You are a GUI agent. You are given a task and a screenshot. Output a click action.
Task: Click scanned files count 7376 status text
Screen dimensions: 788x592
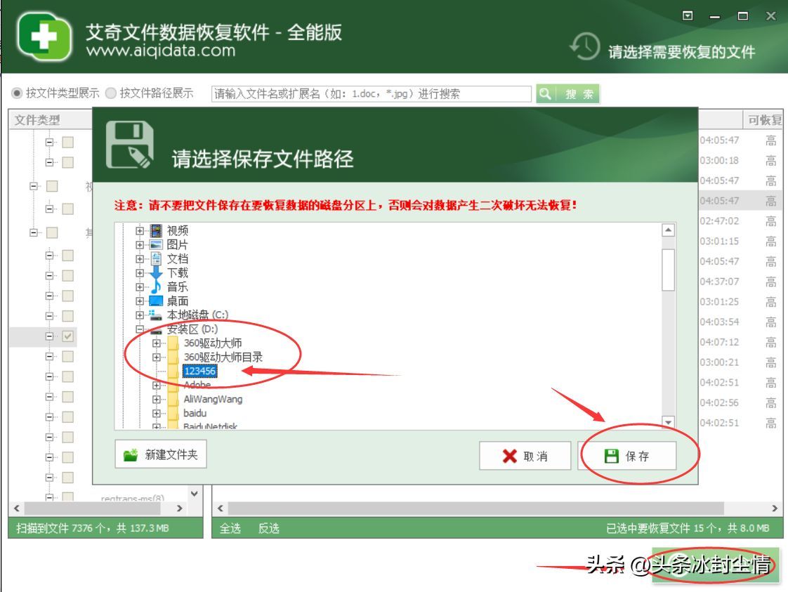click(x=93, y=528)
